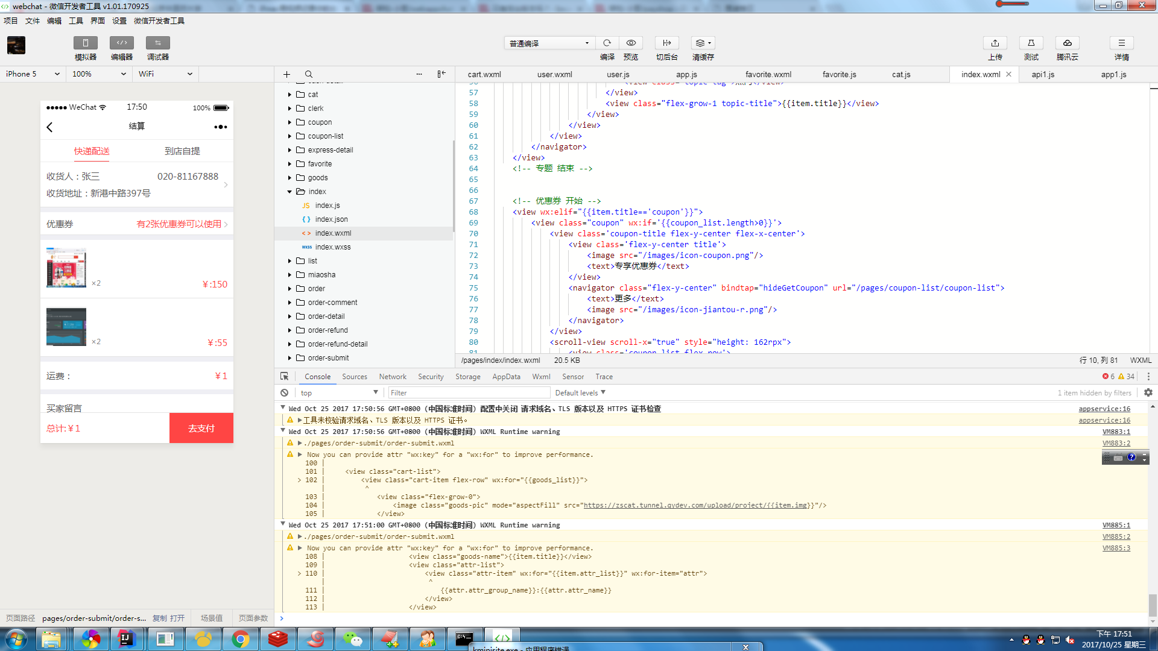
Task: Switch to api1.js editor tab
Action: point(1043,75)
